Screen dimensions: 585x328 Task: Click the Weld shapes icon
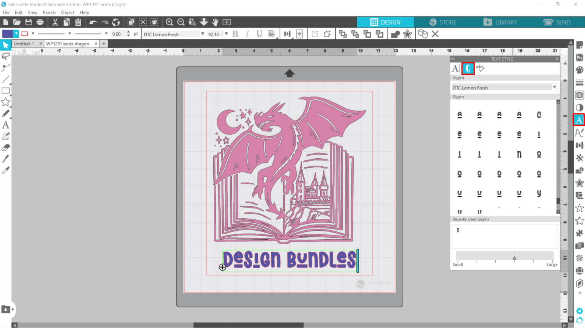(395, 34)
